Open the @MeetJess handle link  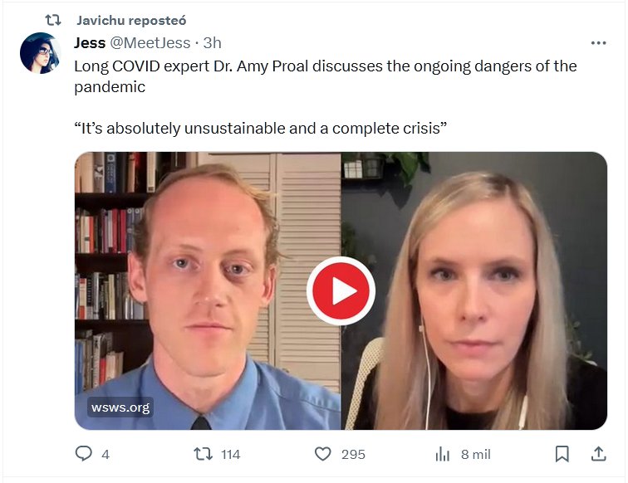point(150,43)
